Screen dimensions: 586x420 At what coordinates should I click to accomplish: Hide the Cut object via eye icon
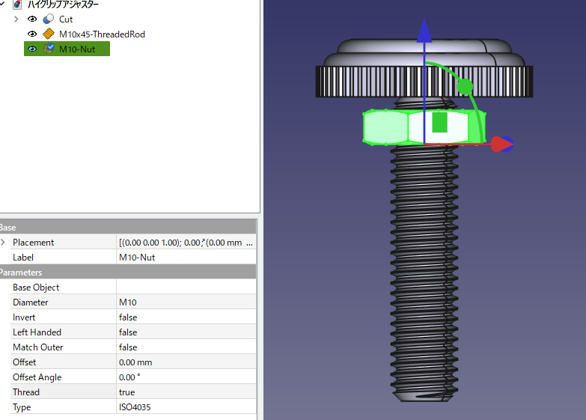click(32, 19)
